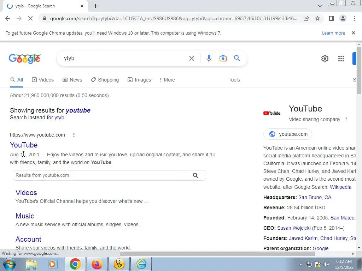Image resolution: width=362 pixels, height=271 pixels.
Task: Search within youtube.com results button
Action: click(195, 175)
